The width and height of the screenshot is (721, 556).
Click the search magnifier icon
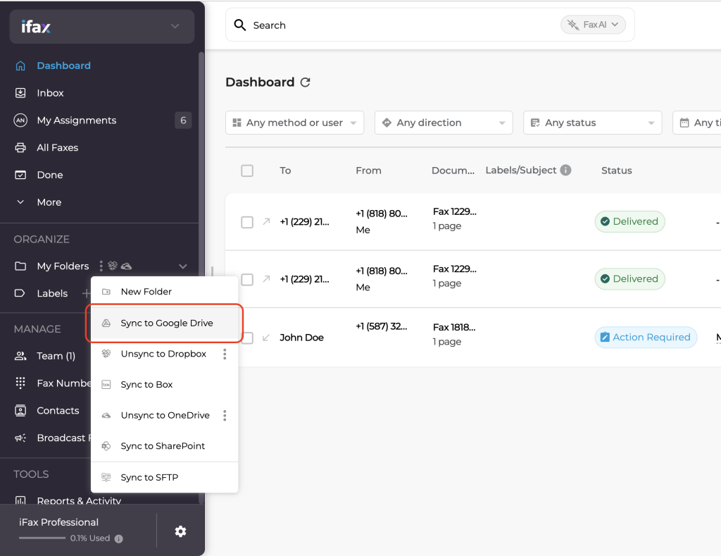pos(239,25)
